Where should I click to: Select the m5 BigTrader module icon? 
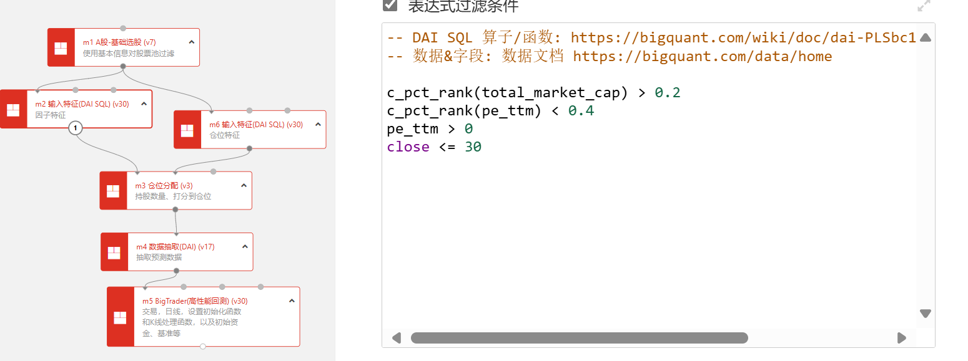121,317
